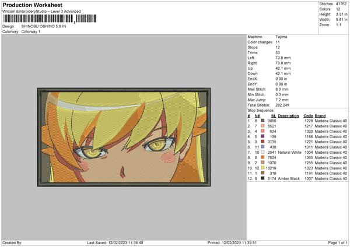350x247 pixels.
Task: Click the Shinobu Oshino embroidery design preview
Action: click(124, 137)
